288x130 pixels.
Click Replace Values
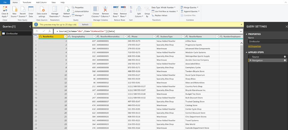click(x=160, y=15)
